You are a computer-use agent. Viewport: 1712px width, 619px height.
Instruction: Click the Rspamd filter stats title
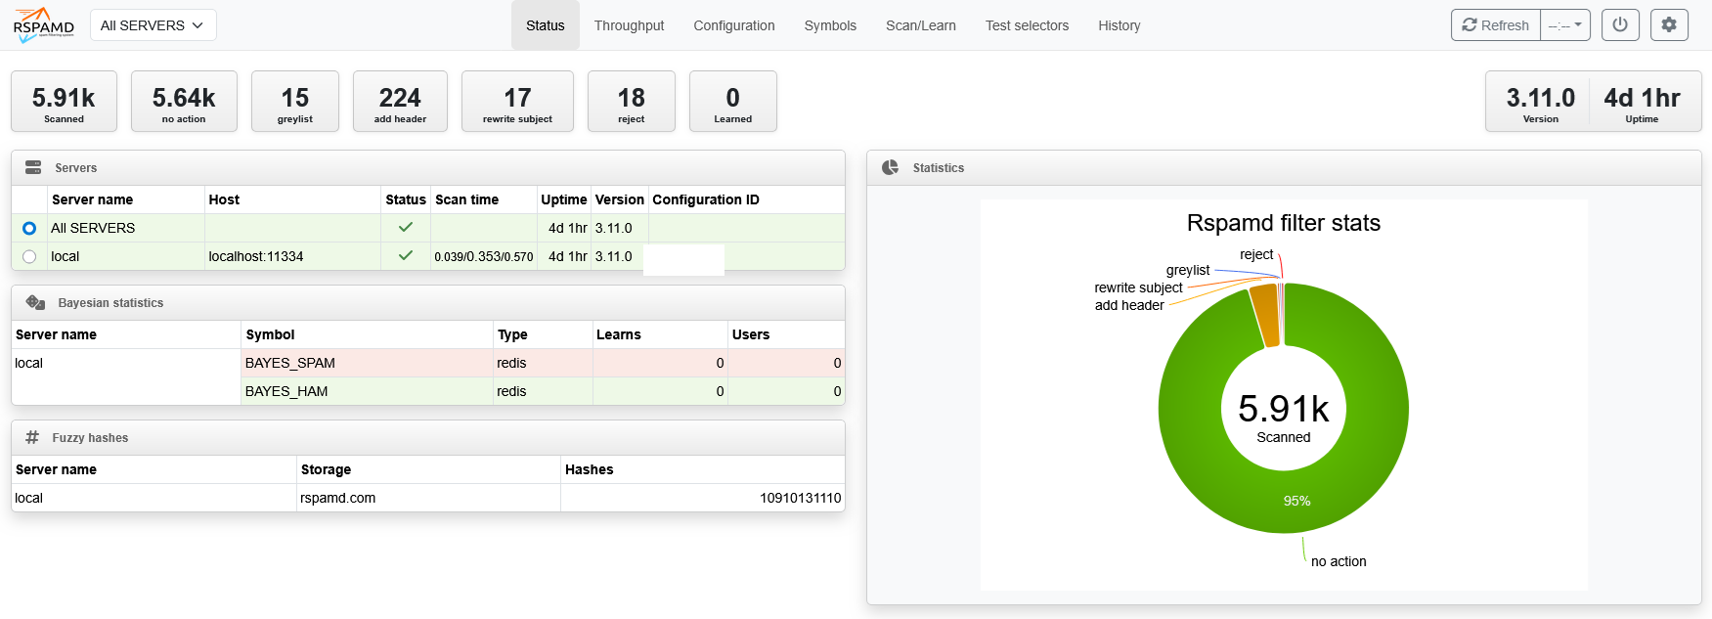pos(1283,223)
